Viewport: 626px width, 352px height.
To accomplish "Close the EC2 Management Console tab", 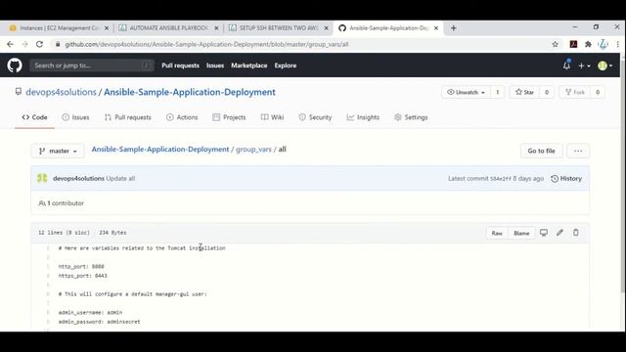I will pos(107,28).
